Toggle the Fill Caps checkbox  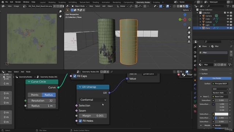(x=75, y=76)
